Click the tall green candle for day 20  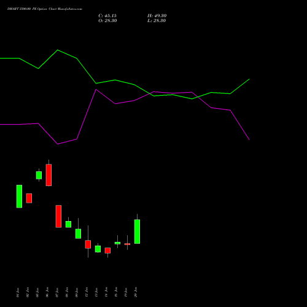pos(137,231)
